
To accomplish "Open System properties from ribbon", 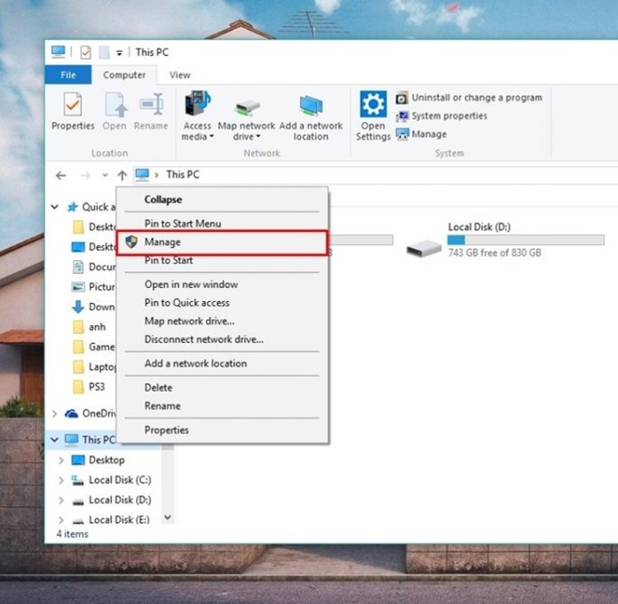I will 442,116.
